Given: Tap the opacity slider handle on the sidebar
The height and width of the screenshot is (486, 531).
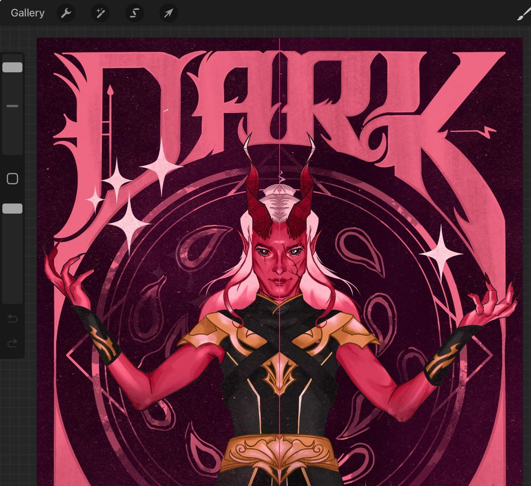Looking at the screenshot, I should (x=12, y=208).
